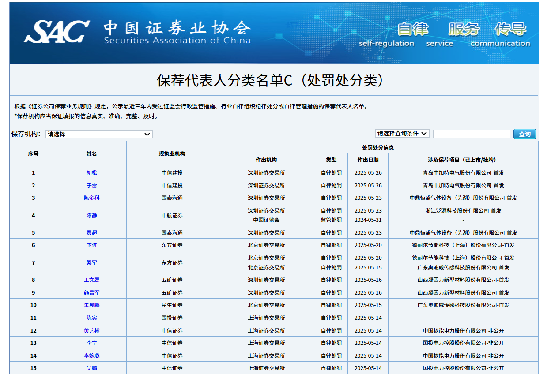Open the 陈实 name link

[x=91, y=318]
